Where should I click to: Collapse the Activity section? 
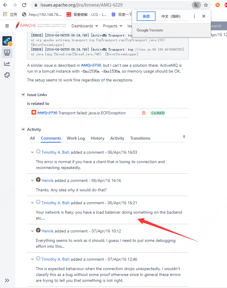23,129
